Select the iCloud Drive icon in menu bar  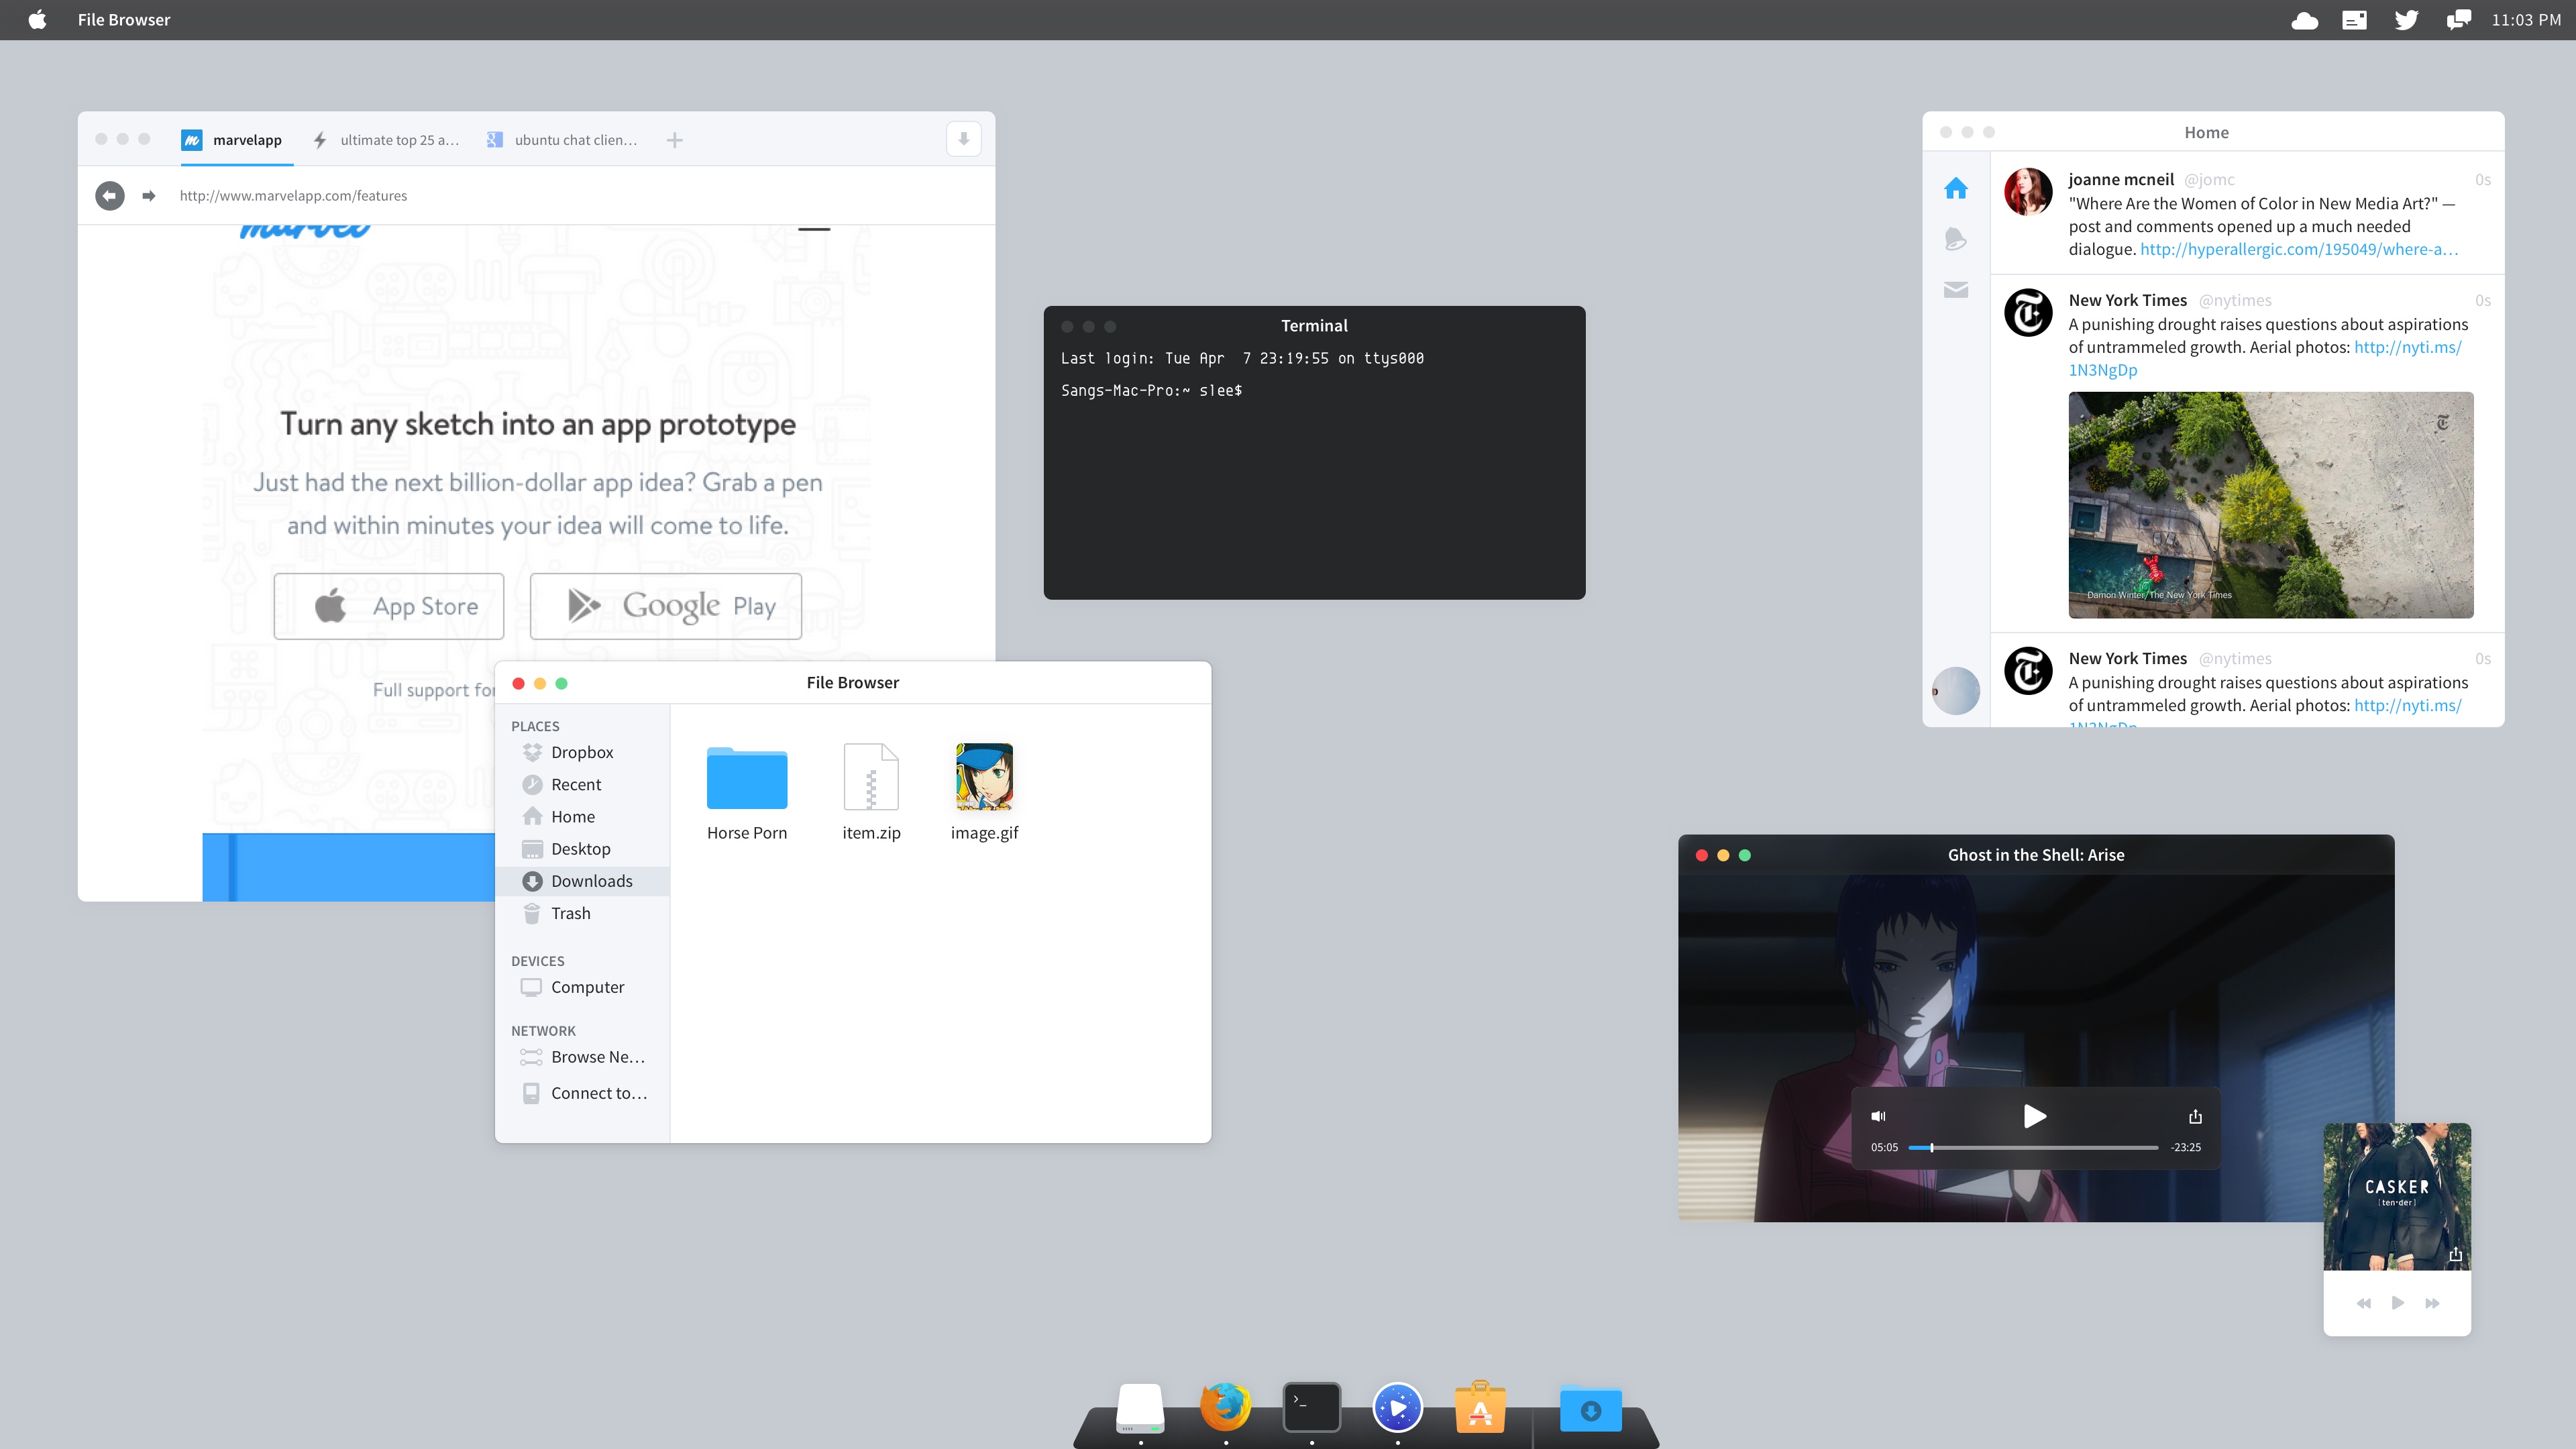pos(2304,19)
